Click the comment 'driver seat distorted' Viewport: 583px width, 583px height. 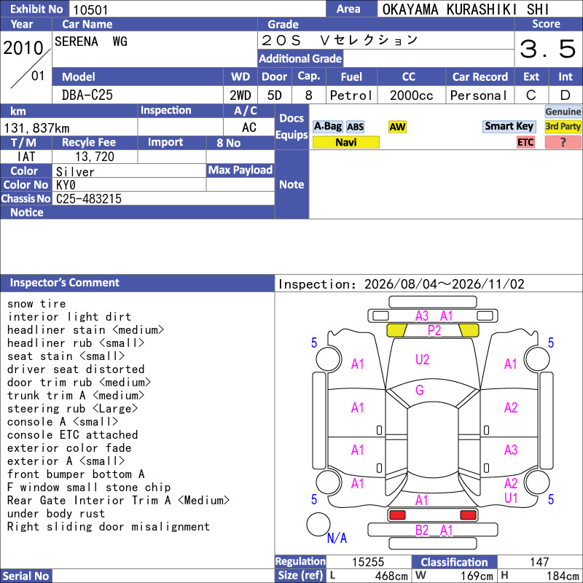coord(76,369)
